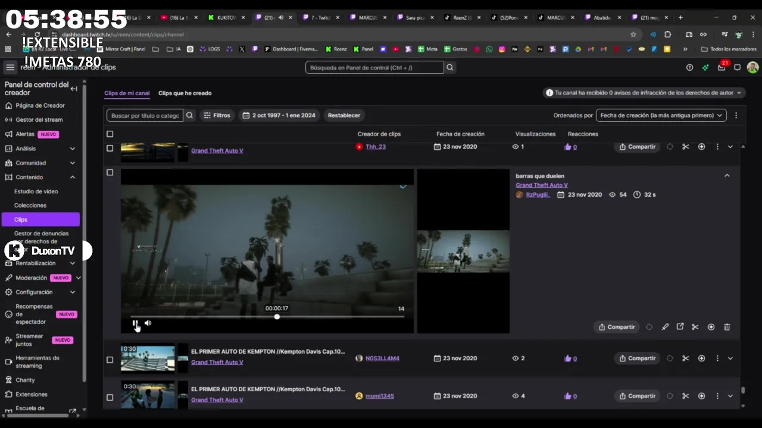The image size is (762, 428).
Task: Click scissors icon in momi1345 clip row
Action: pos(685,396)
